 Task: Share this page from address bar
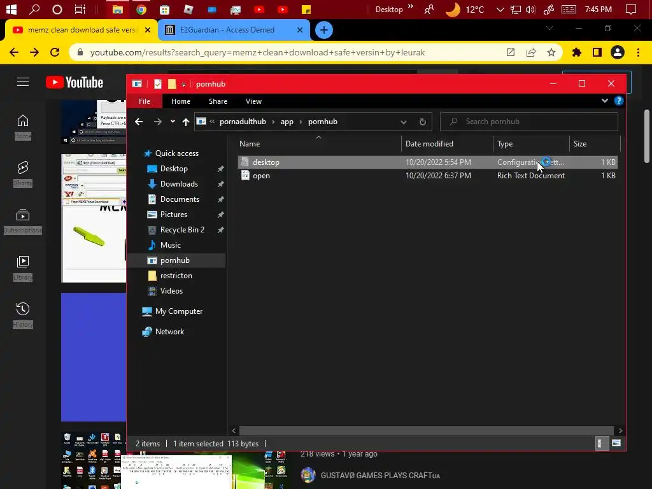coord(531,52)
